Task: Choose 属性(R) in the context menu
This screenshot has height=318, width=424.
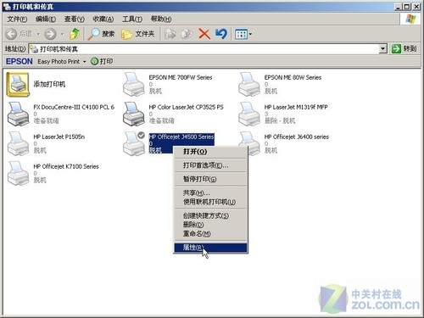Action: click(x=210, y=248)
